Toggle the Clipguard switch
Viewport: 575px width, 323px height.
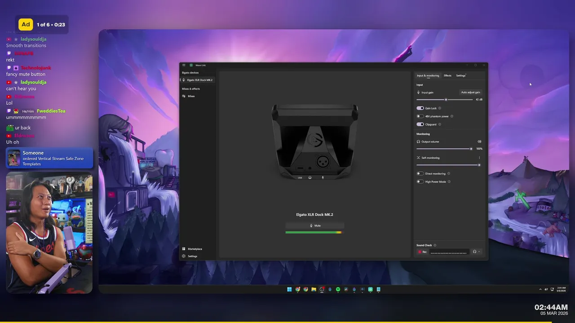tap(420, 124)
